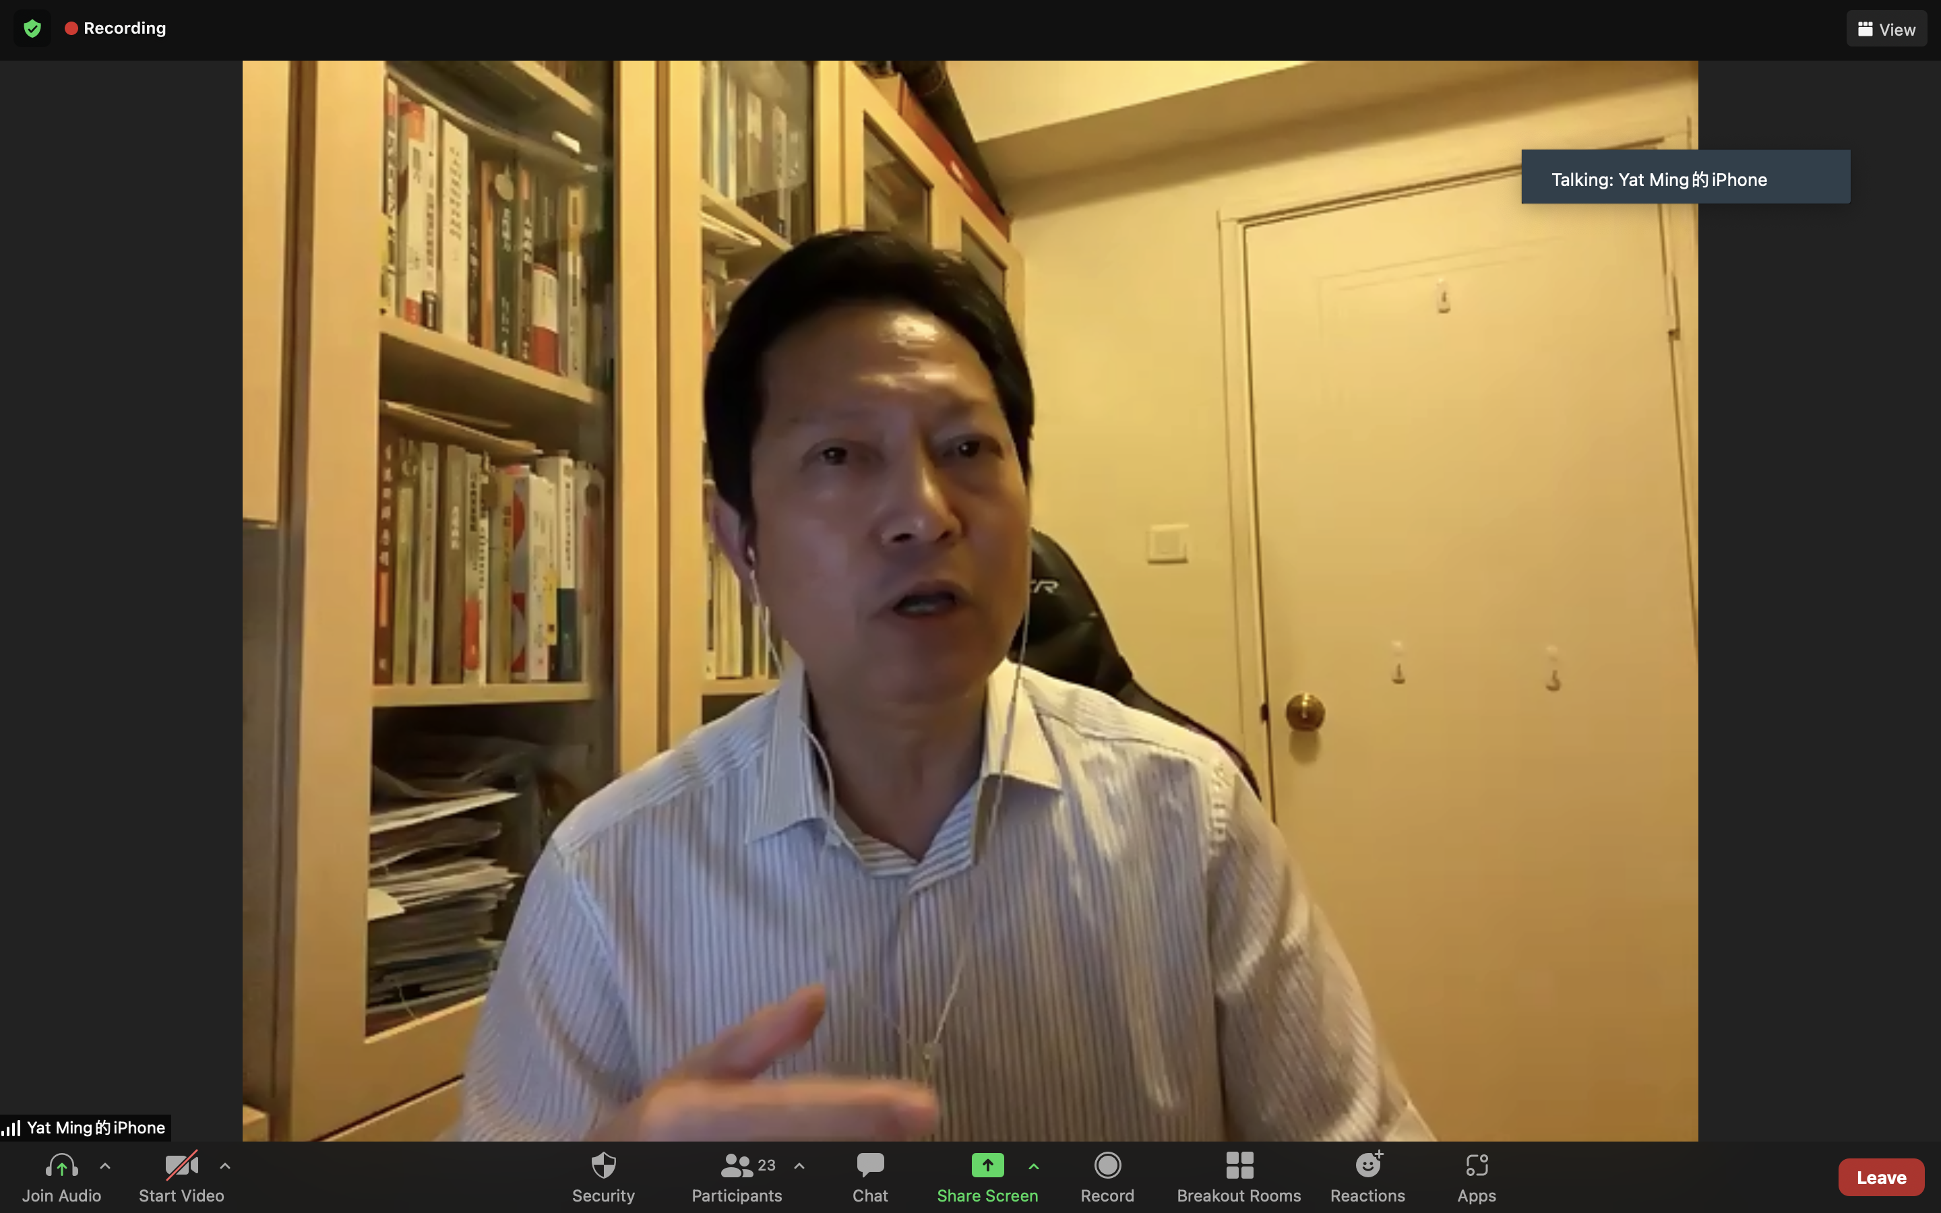Click the red Leave button
Image resolution: width=1941 pixels, height=1213 pixels.
1881,1177
